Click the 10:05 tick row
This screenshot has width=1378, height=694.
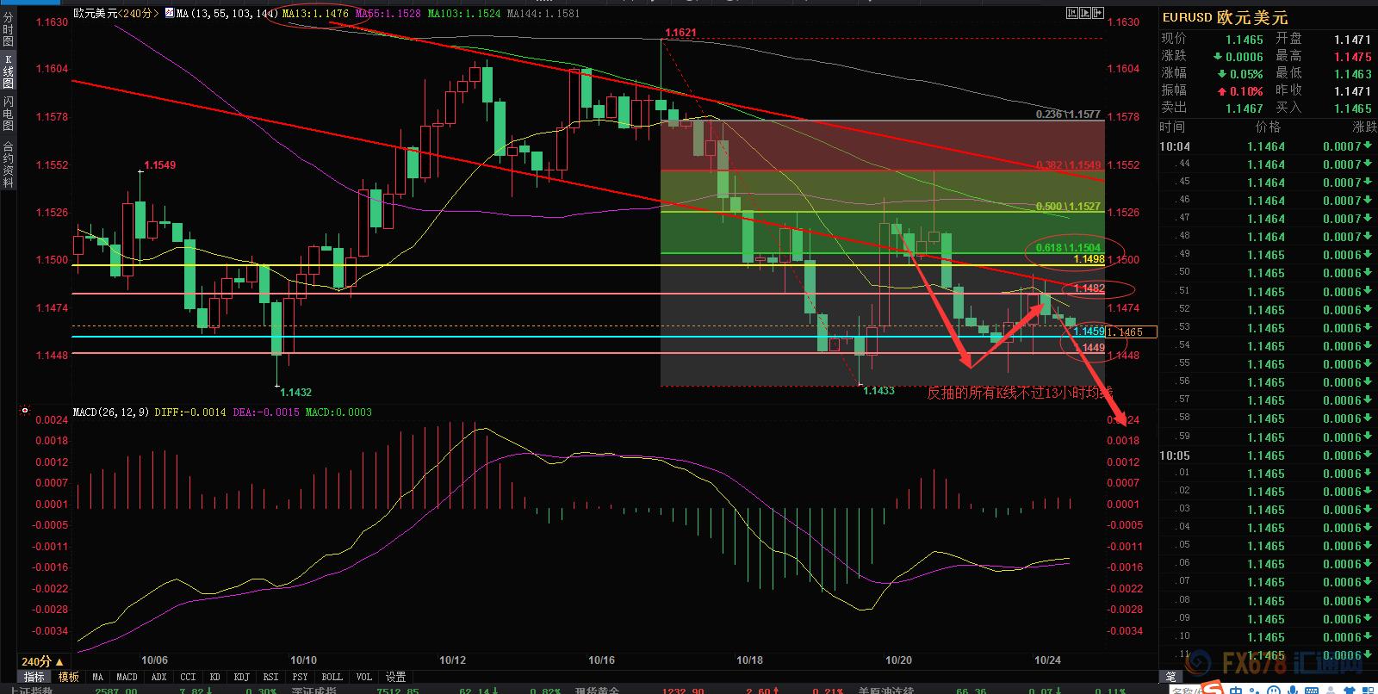1268,455
